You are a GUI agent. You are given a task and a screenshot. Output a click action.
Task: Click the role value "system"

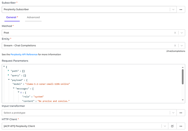click(39, 97)
